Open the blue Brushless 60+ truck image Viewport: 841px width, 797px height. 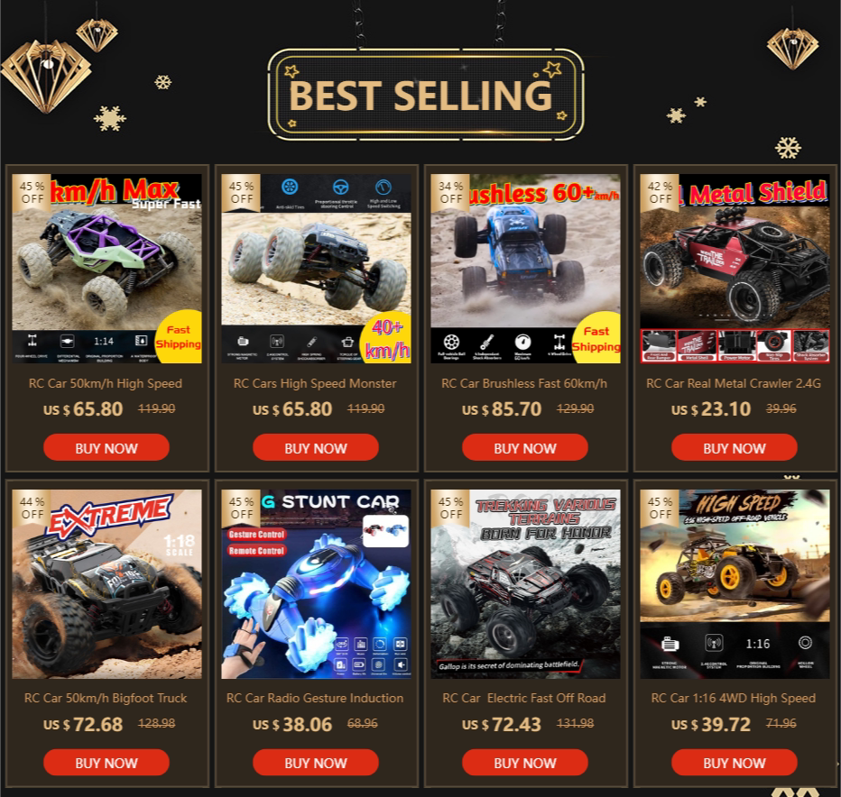(525, 269)
